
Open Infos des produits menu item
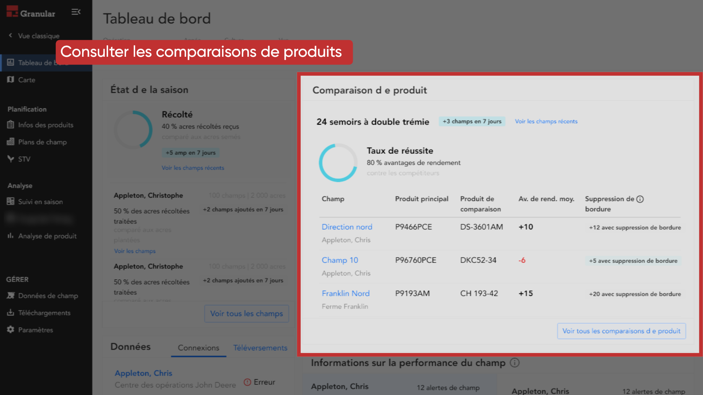(46, 125)
